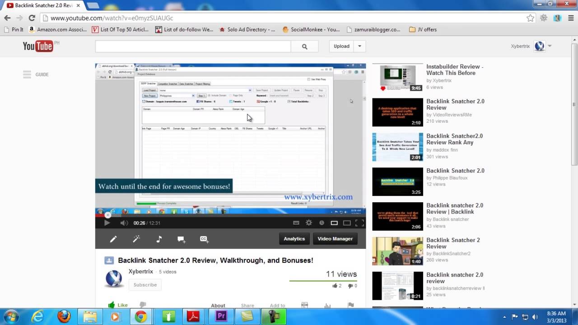Open the speech bubble Annotations tool

click(x=182, y=239)
